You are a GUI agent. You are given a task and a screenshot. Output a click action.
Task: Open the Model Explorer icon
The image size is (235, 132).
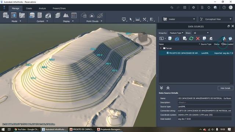pos(14,15)
